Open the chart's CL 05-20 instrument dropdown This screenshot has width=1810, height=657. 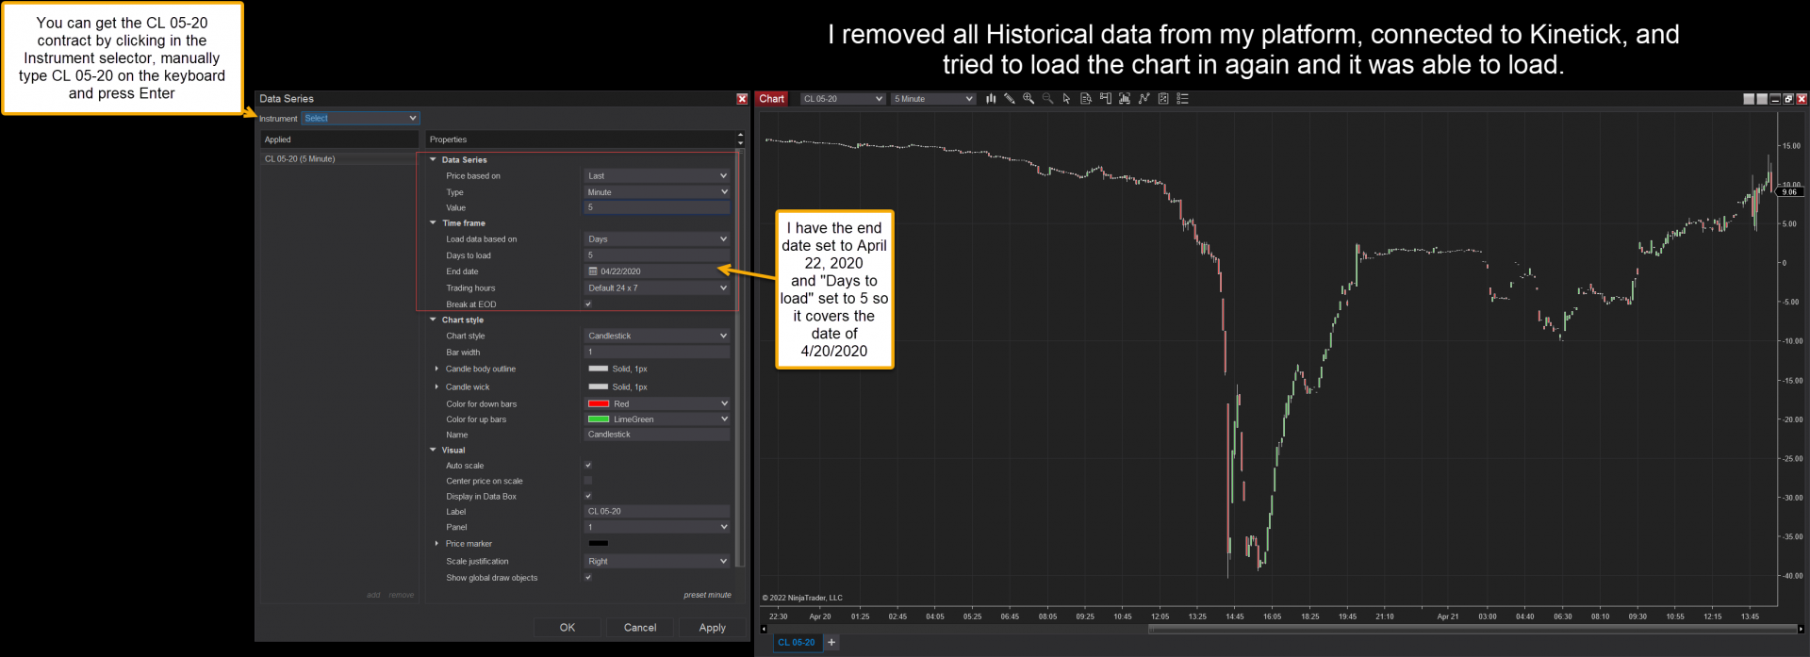click(x=843, y=98)
